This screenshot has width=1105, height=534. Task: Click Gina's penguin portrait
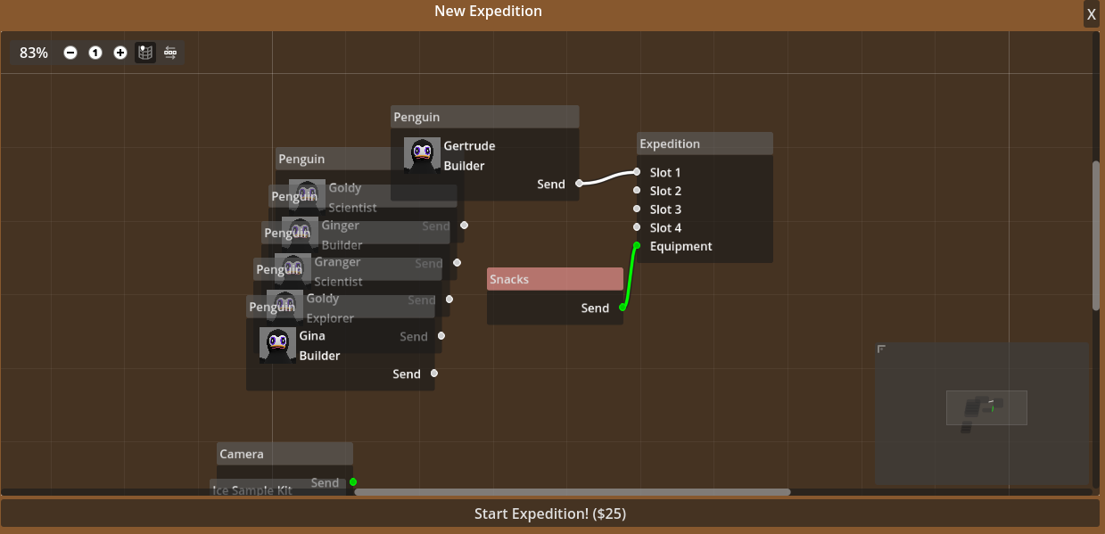click(x=277, y=345)
